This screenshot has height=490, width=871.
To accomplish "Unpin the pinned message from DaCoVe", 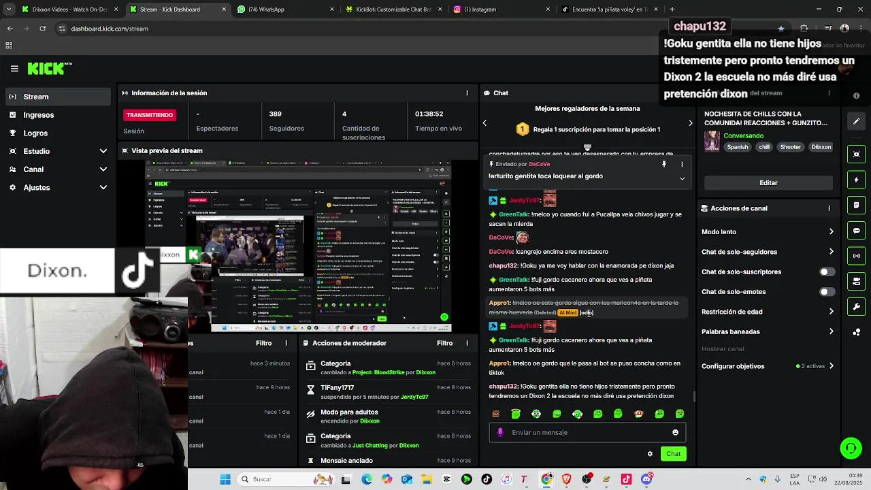I will (664, 164).
